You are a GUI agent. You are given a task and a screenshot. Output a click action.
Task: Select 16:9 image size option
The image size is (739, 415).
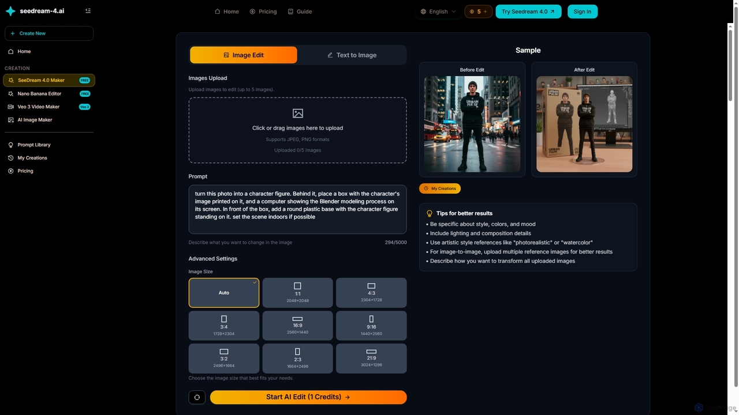tap(297, 326)
